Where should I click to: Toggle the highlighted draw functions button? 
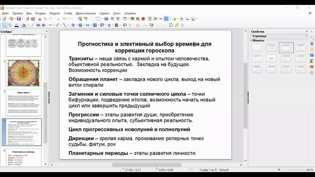pos(166,19)
